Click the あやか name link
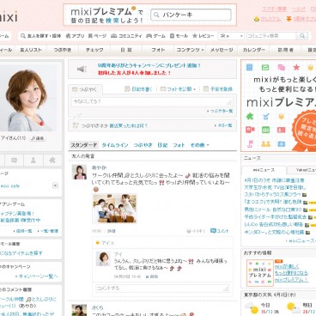The width and height of the screenshot is (316, 316). tap(100, 167)
